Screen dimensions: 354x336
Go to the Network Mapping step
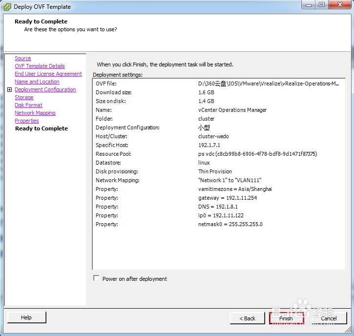pos(35,113)
